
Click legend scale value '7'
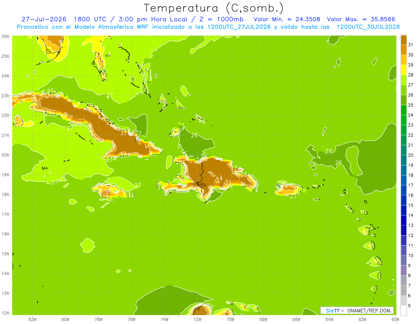(x=409, y=286)
